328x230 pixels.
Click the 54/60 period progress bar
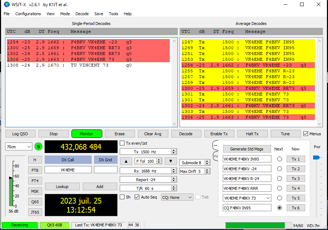258,225
